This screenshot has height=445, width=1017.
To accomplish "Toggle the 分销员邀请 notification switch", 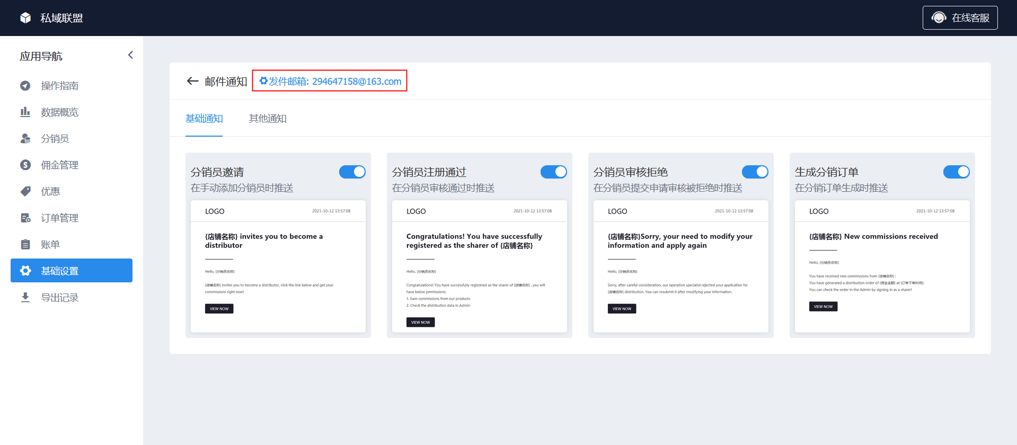I will click(x=352, y=172).
